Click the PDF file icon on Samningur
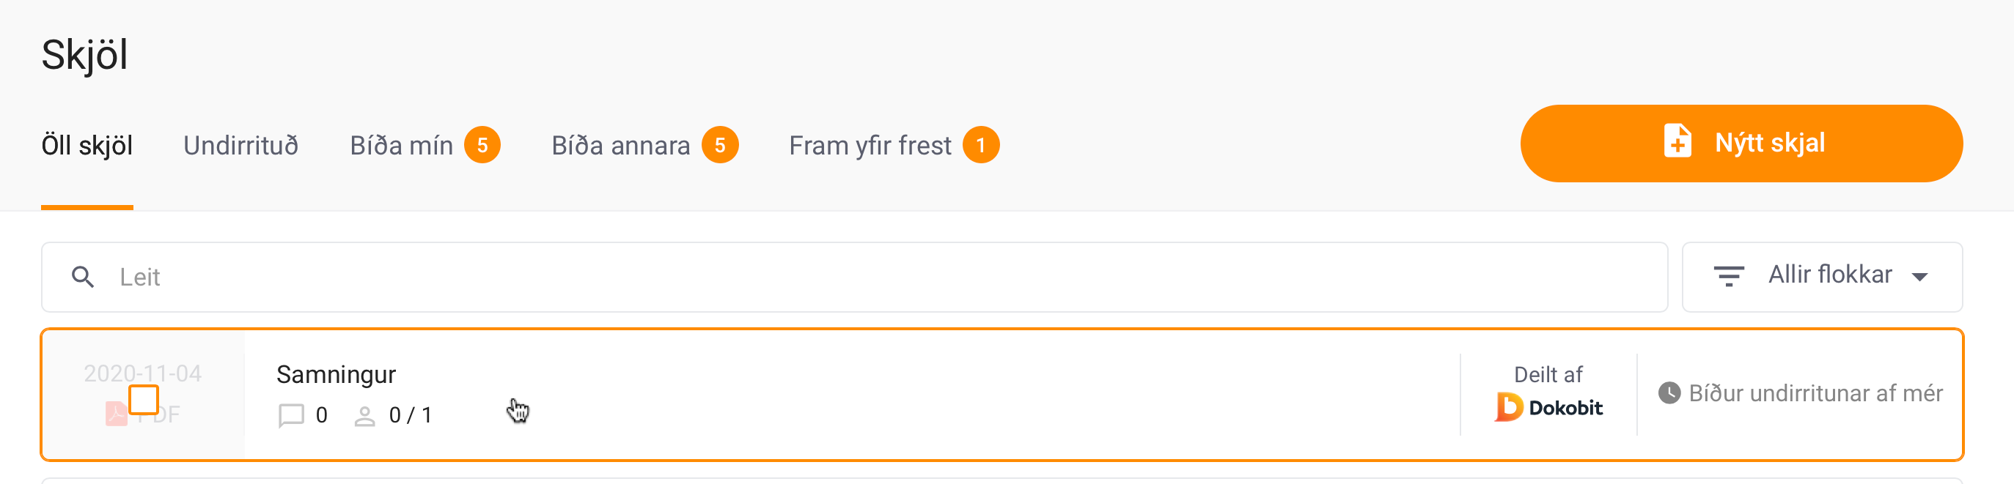The image size is (2014, 484). [x=116, y=414]
